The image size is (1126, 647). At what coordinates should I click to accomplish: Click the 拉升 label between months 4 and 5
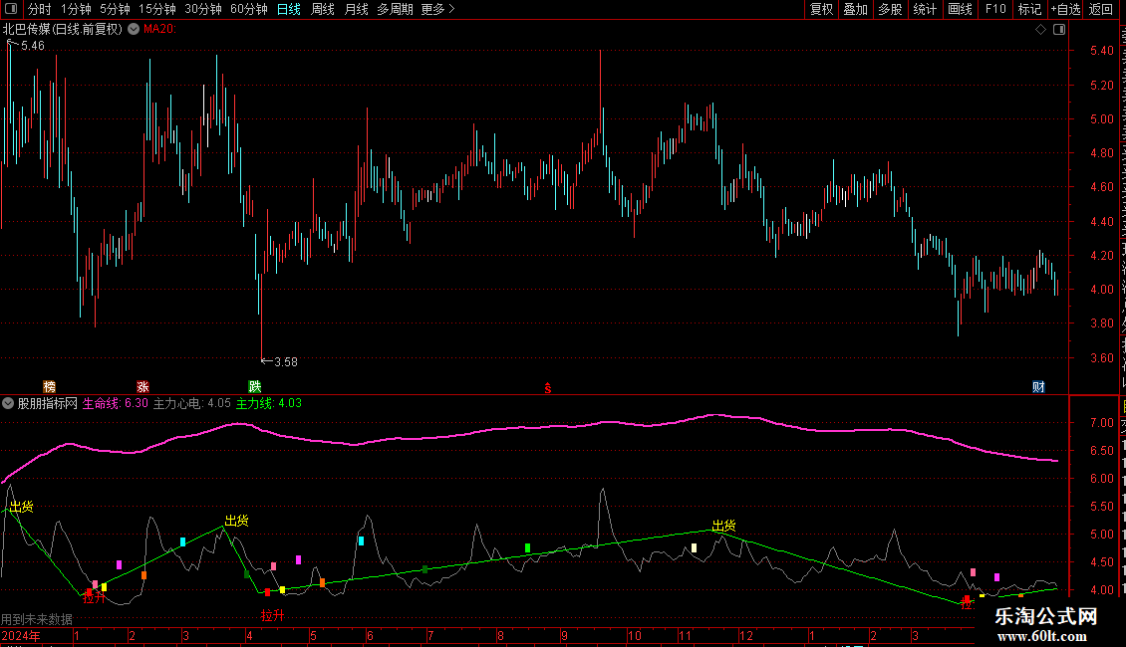coord(273,615)
